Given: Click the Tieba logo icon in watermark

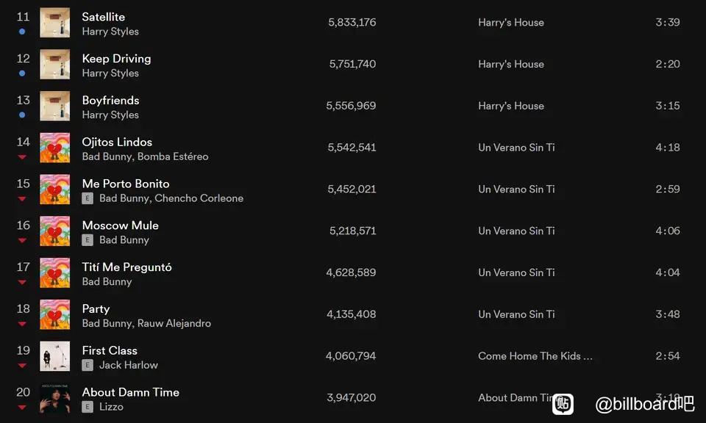Looking at the screenshot, I should click(563, 404).
